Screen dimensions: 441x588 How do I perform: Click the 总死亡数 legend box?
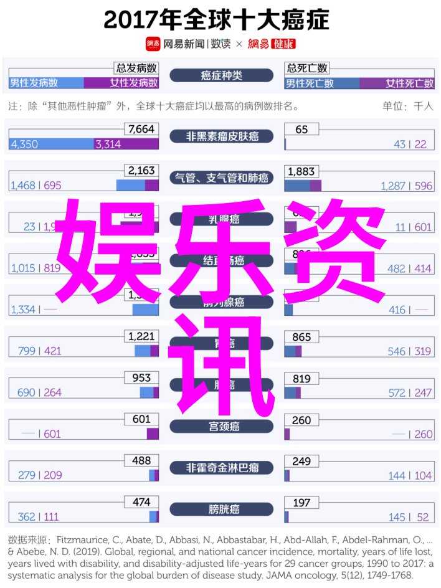306,68
